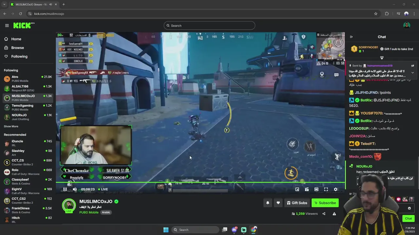
Task: Click the streamer avatar with LIVE badge
Action: (x=69, y=206)
